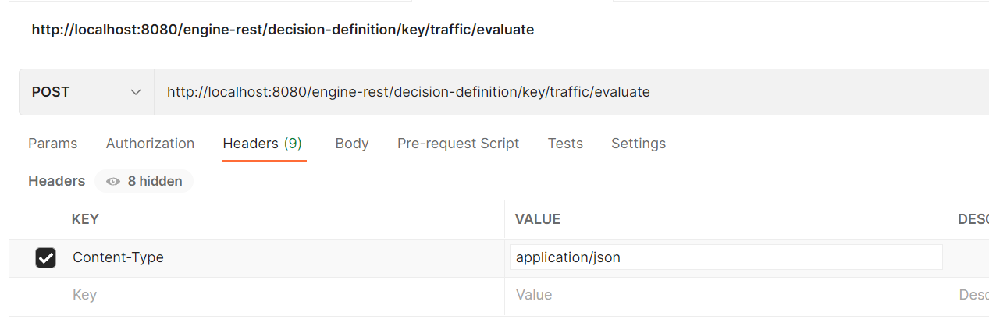Open the Pre-request Script tab
The height and width of the screenshot is (330, 989).
coord(458,144)
